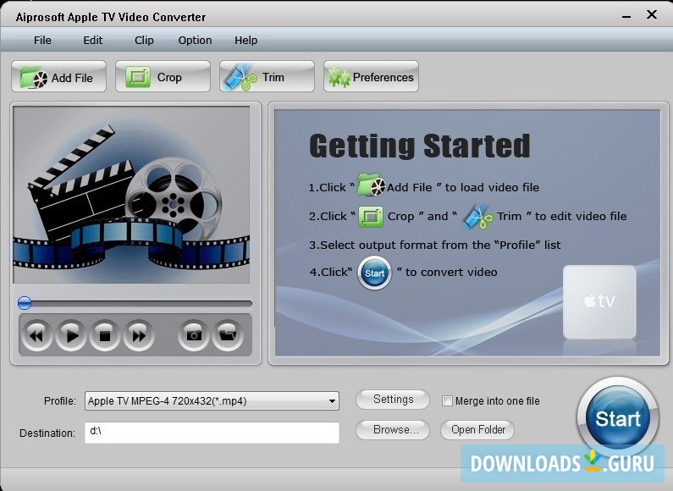Close the converter window
Viewport: 673px width, 491px height.
click(x=652, y=14)
